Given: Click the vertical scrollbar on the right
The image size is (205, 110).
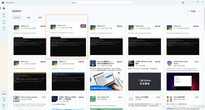Looking at the screenshot, I should pyautogui.click(x=204, y=18).
